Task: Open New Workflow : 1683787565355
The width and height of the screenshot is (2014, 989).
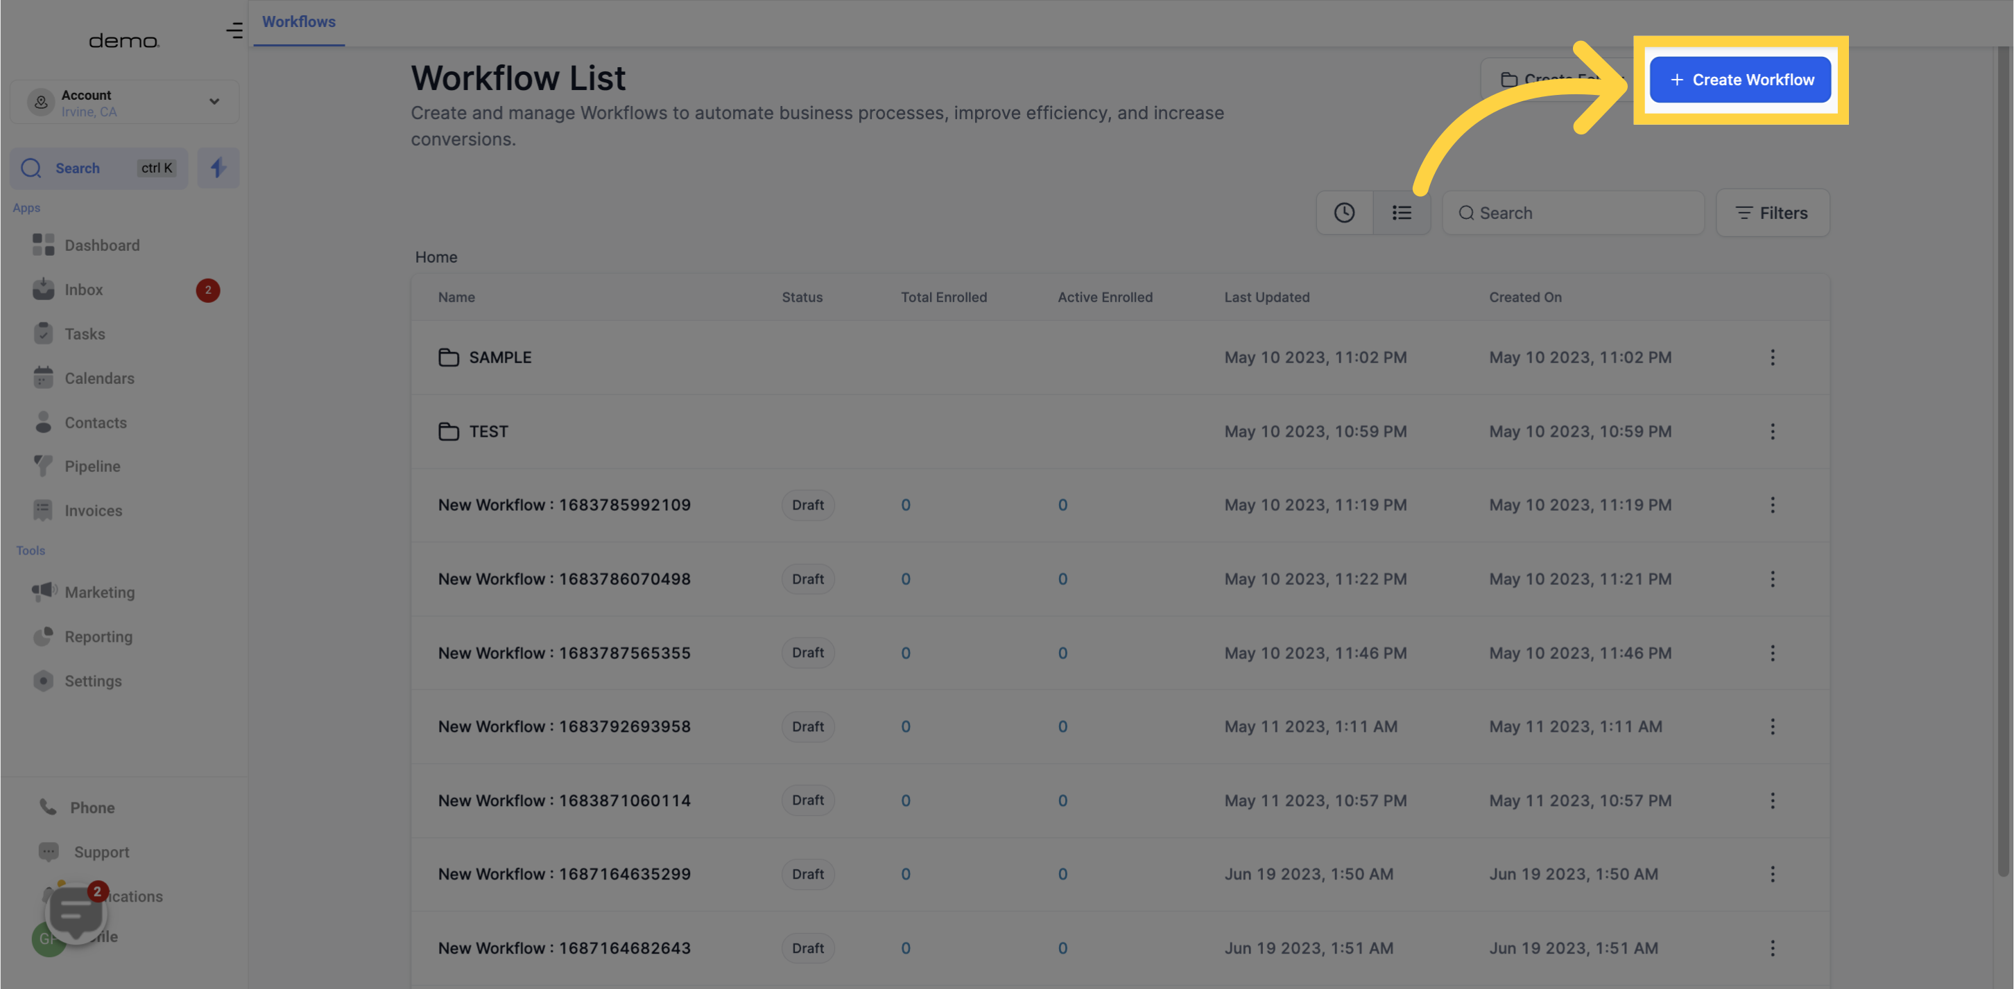Action: point(565,653)
